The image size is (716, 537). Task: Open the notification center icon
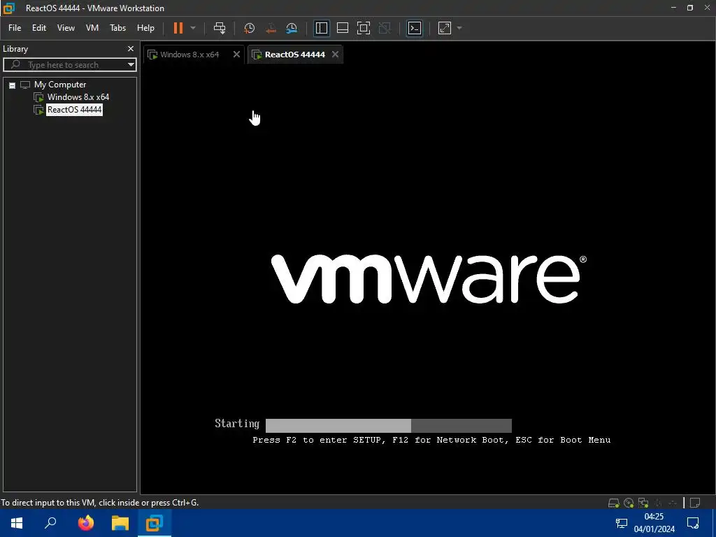693,523
